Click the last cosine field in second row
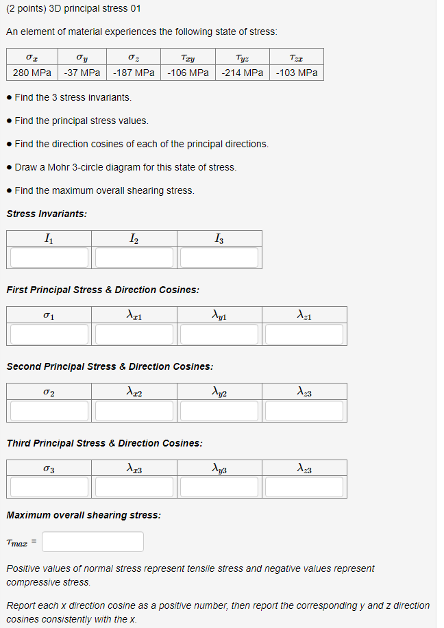This screenshot has height=628, width=444. [x=304, y=410]
